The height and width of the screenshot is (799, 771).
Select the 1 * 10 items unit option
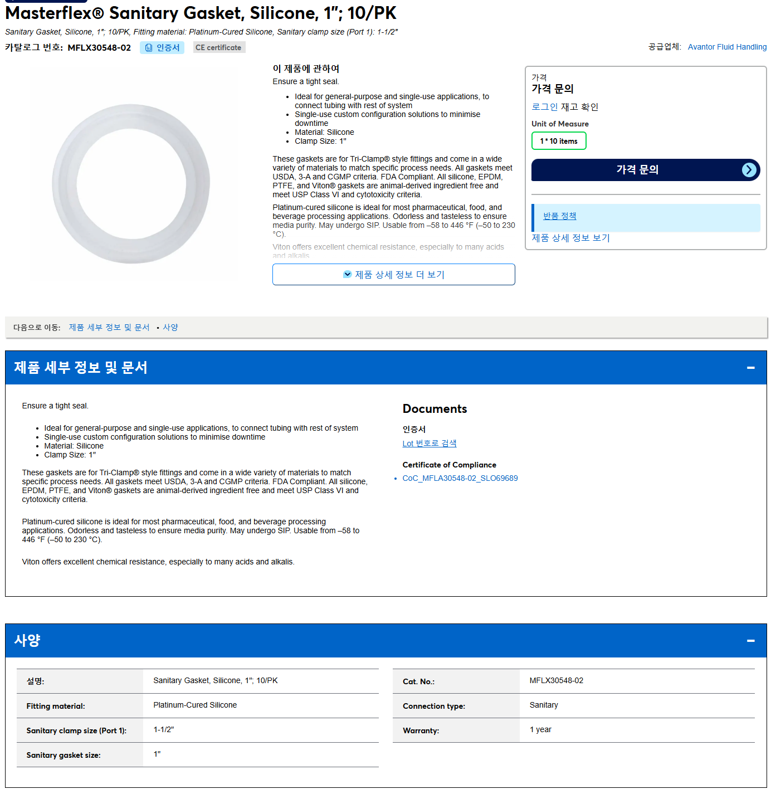(559, 141)
